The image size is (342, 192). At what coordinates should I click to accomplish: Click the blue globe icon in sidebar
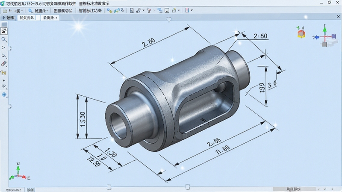(4, 95)
